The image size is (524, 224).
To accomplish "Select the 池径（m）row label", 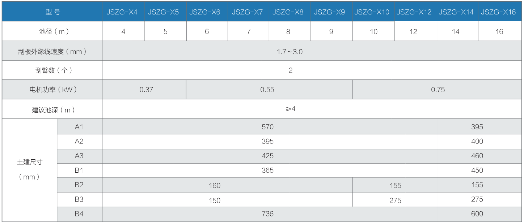I will coord(53,31).
